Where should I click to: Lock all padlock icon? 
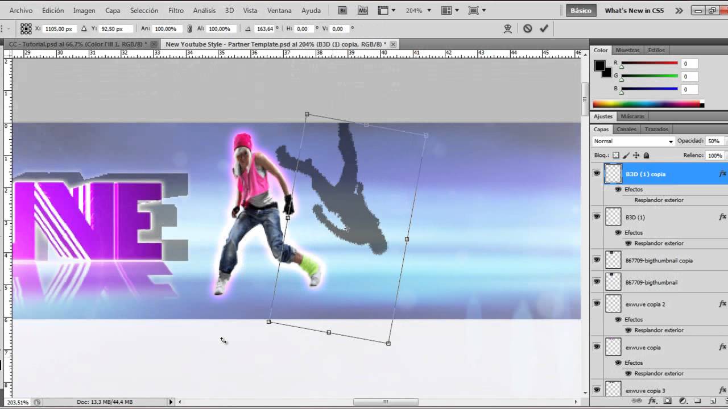point(646,155)
